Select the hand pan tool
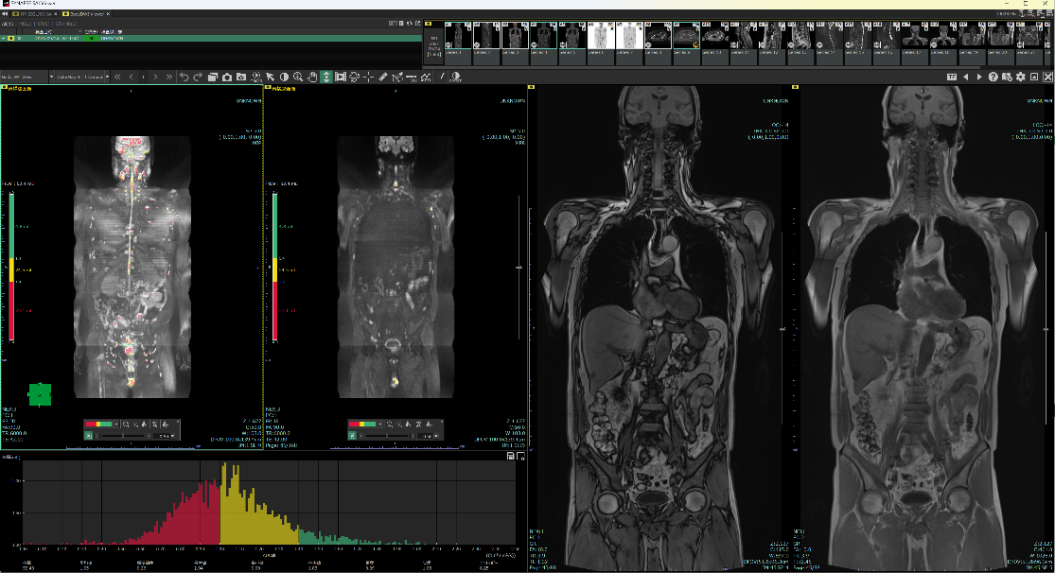The height and width of the screenshot is (573, 1055). [x=312, y=77]
